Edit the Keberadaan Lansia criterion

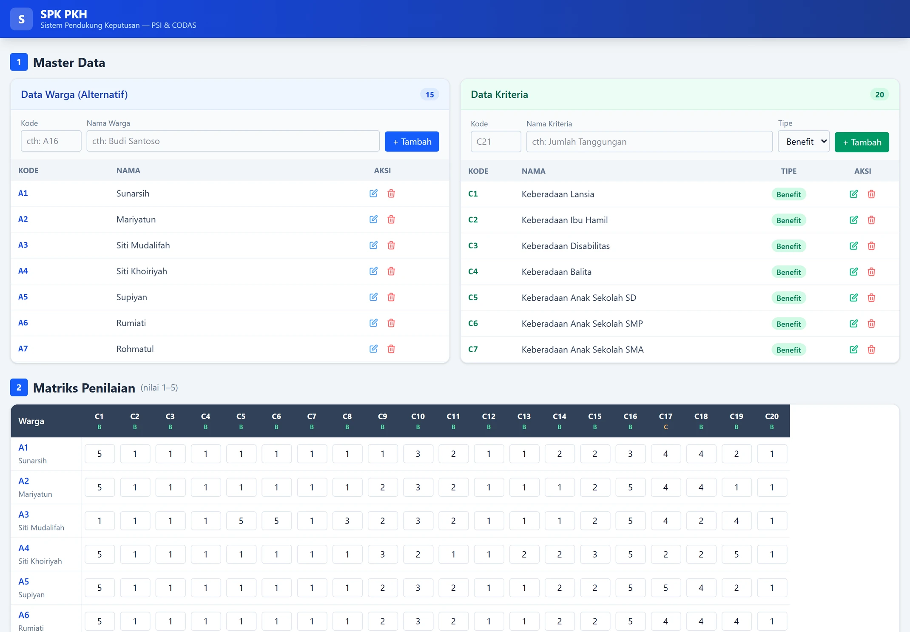pos(853,194)
